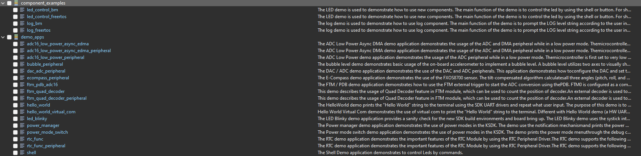Open the power_mode_switch example entry
Image resolution: width=641 pixels, height=156 pixels.
pos(47,132)
